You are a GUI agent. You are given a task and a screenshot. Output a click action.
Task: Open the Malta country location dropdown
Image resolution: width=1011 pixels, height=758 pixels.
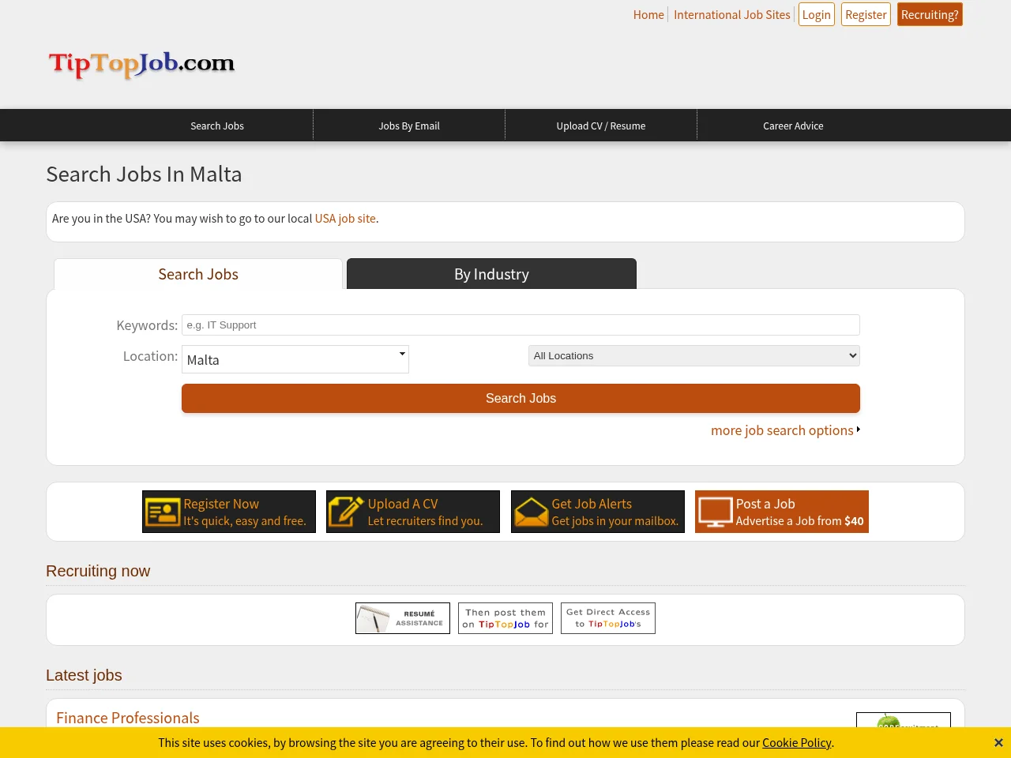coord(295,359)
